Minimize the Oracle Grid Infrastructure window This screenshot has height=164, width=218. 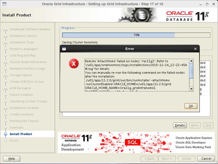[x=201, y=4]
